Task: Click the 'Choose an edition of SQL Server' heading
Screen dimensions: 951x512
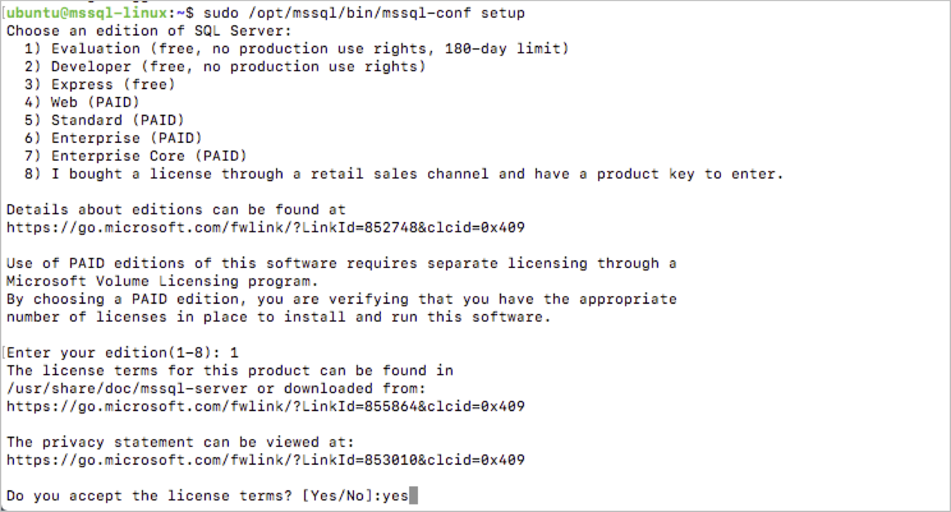Action: pos(149,31)
